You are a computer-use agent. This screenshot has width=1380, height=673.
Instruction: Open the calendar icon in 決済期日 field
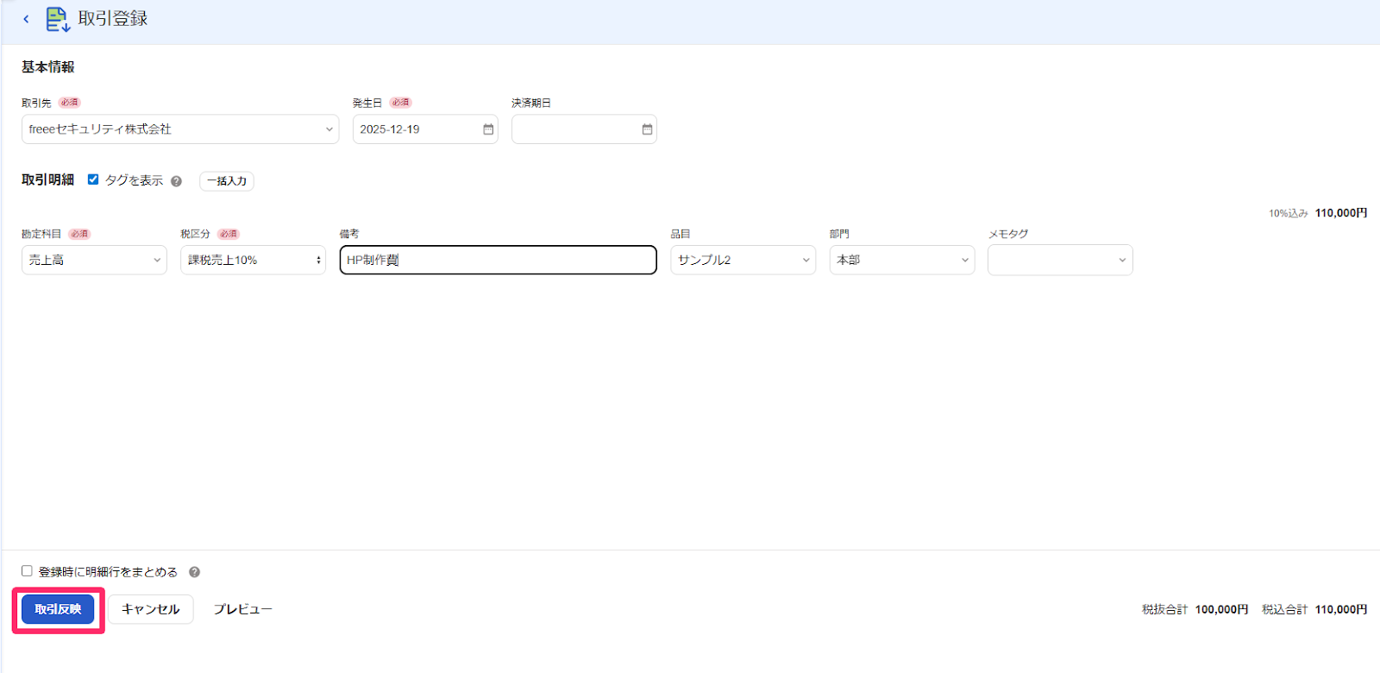[x=647, y=129]
